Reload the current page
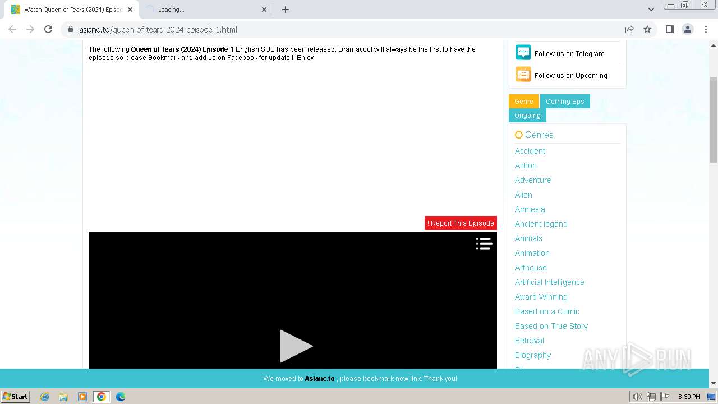Viewport: 718px width, 404px height. tap(48, 29)
